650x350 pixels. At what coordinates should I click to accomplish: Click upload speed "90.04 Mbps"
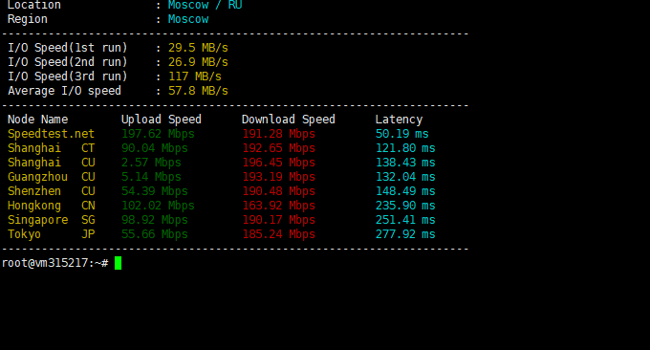[155, 148]
